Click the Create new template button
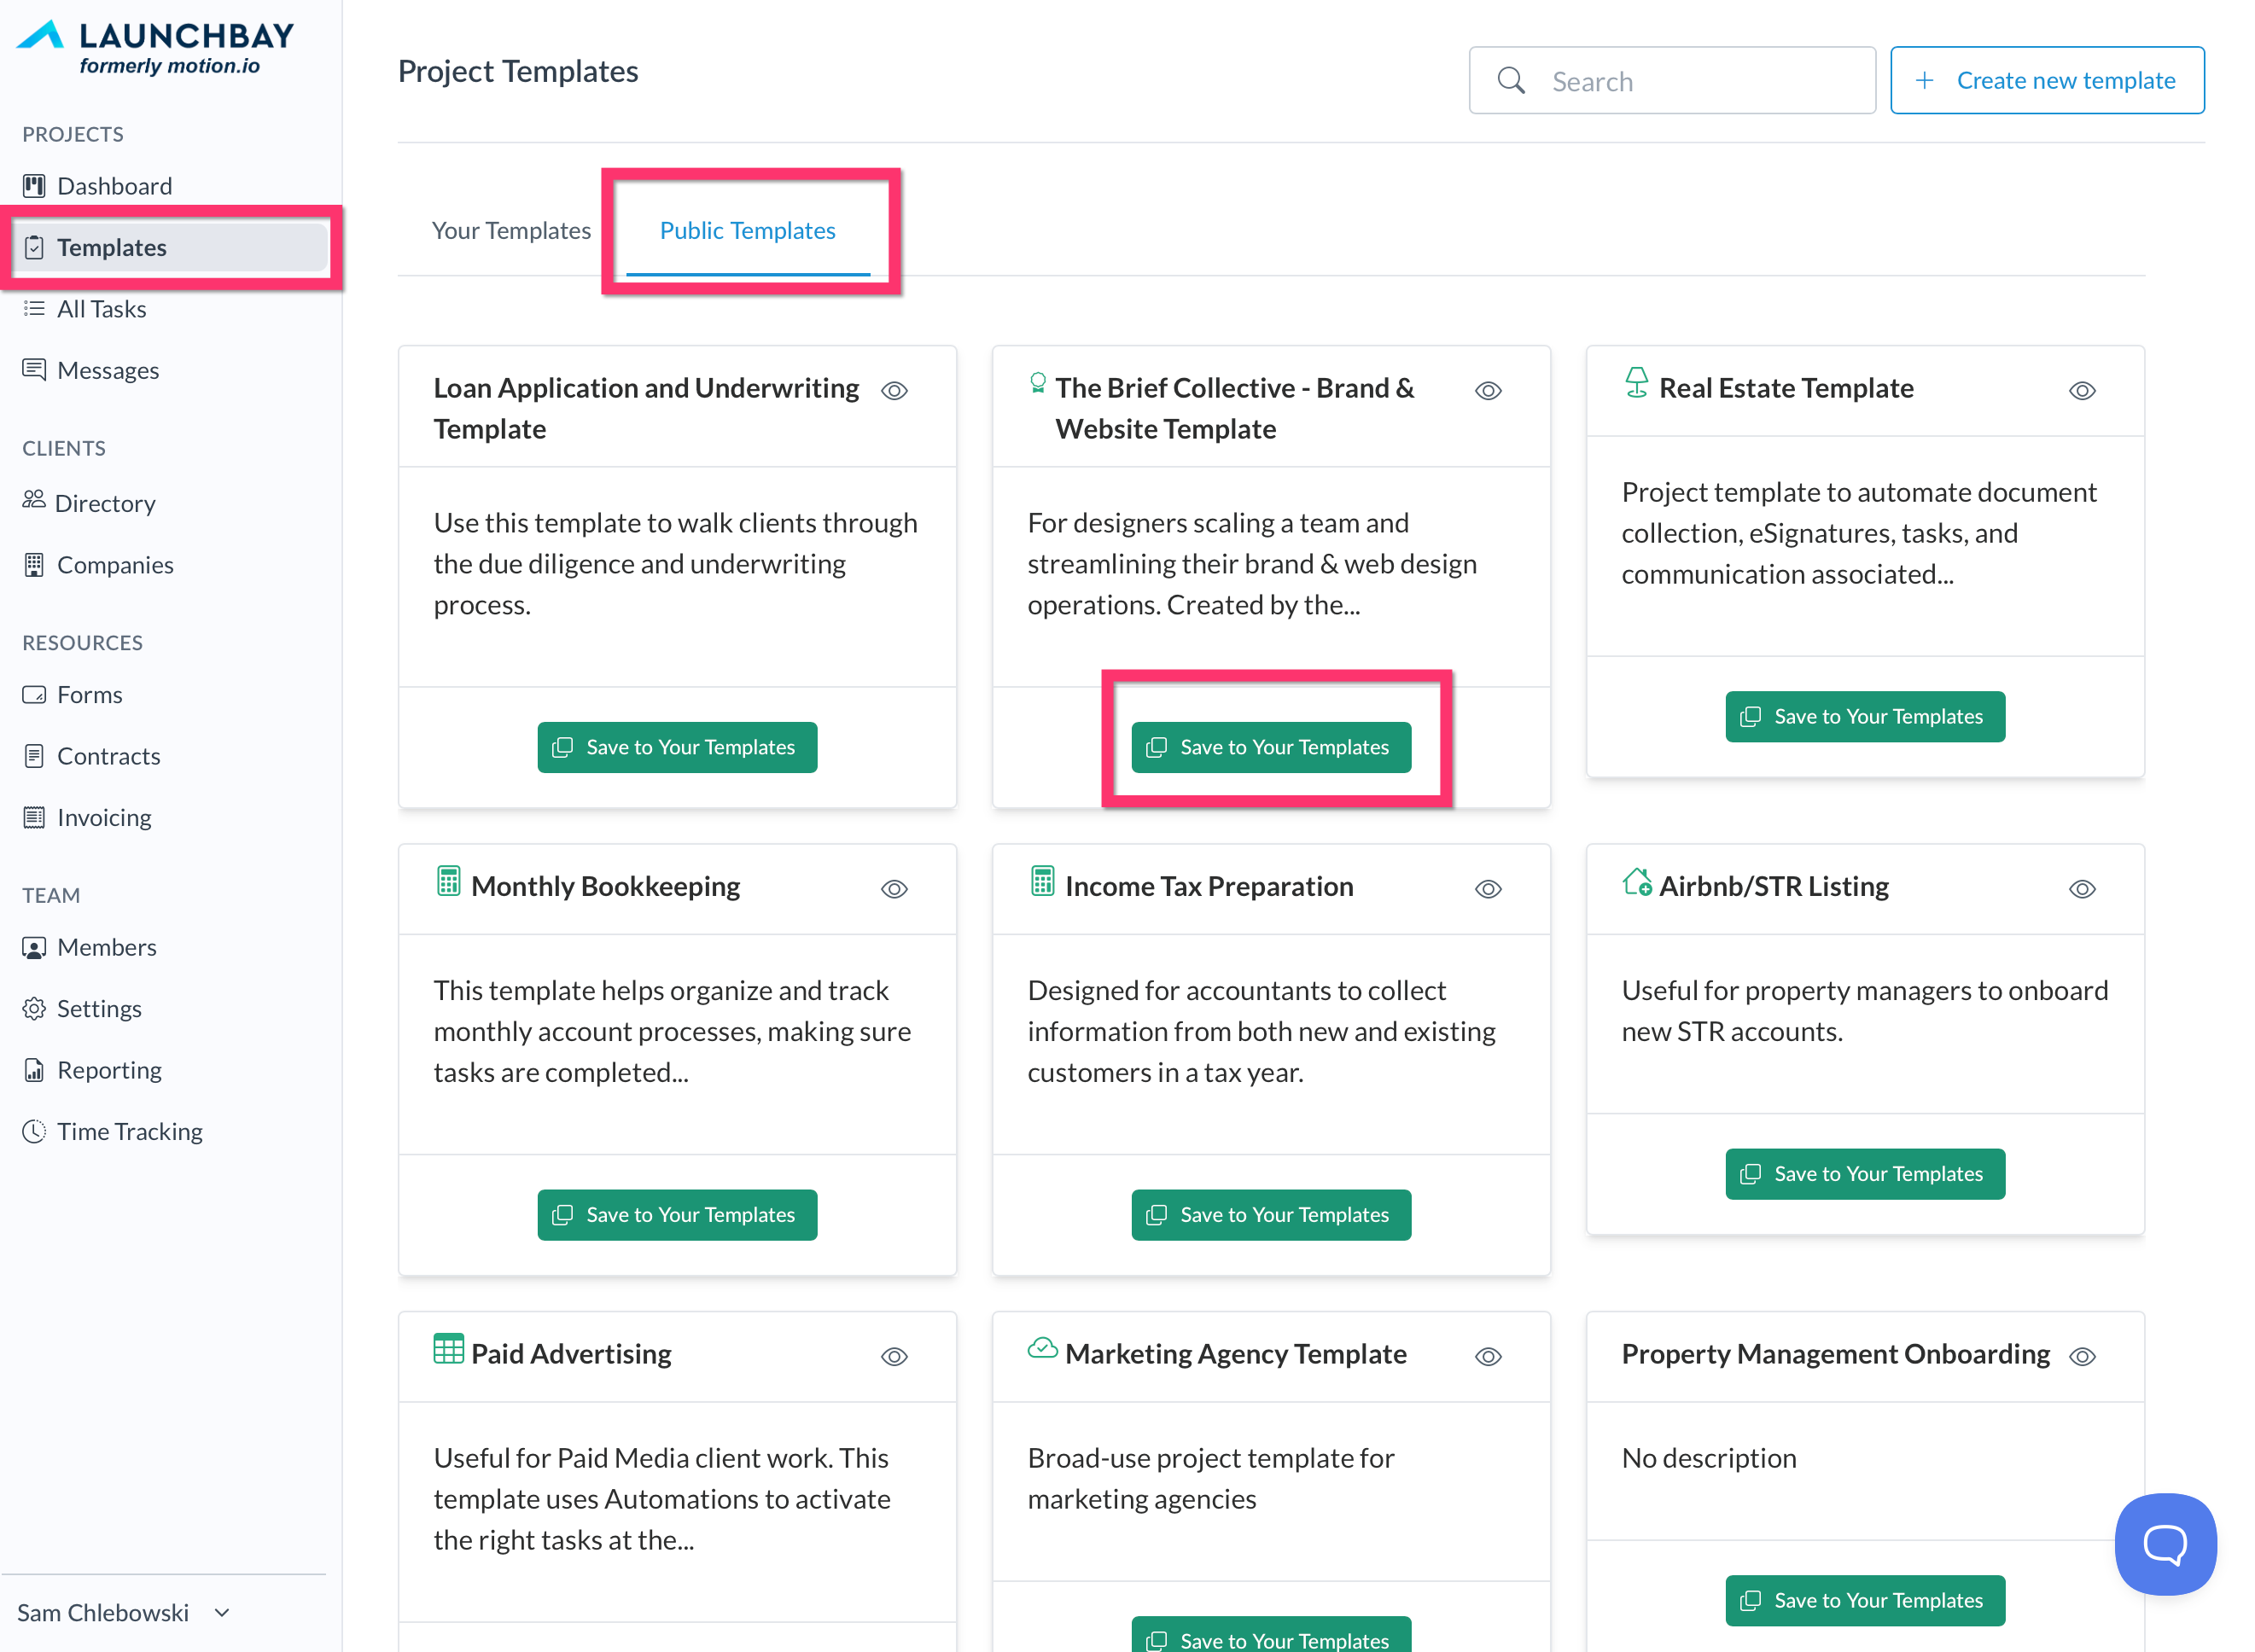 point(2046,81)
